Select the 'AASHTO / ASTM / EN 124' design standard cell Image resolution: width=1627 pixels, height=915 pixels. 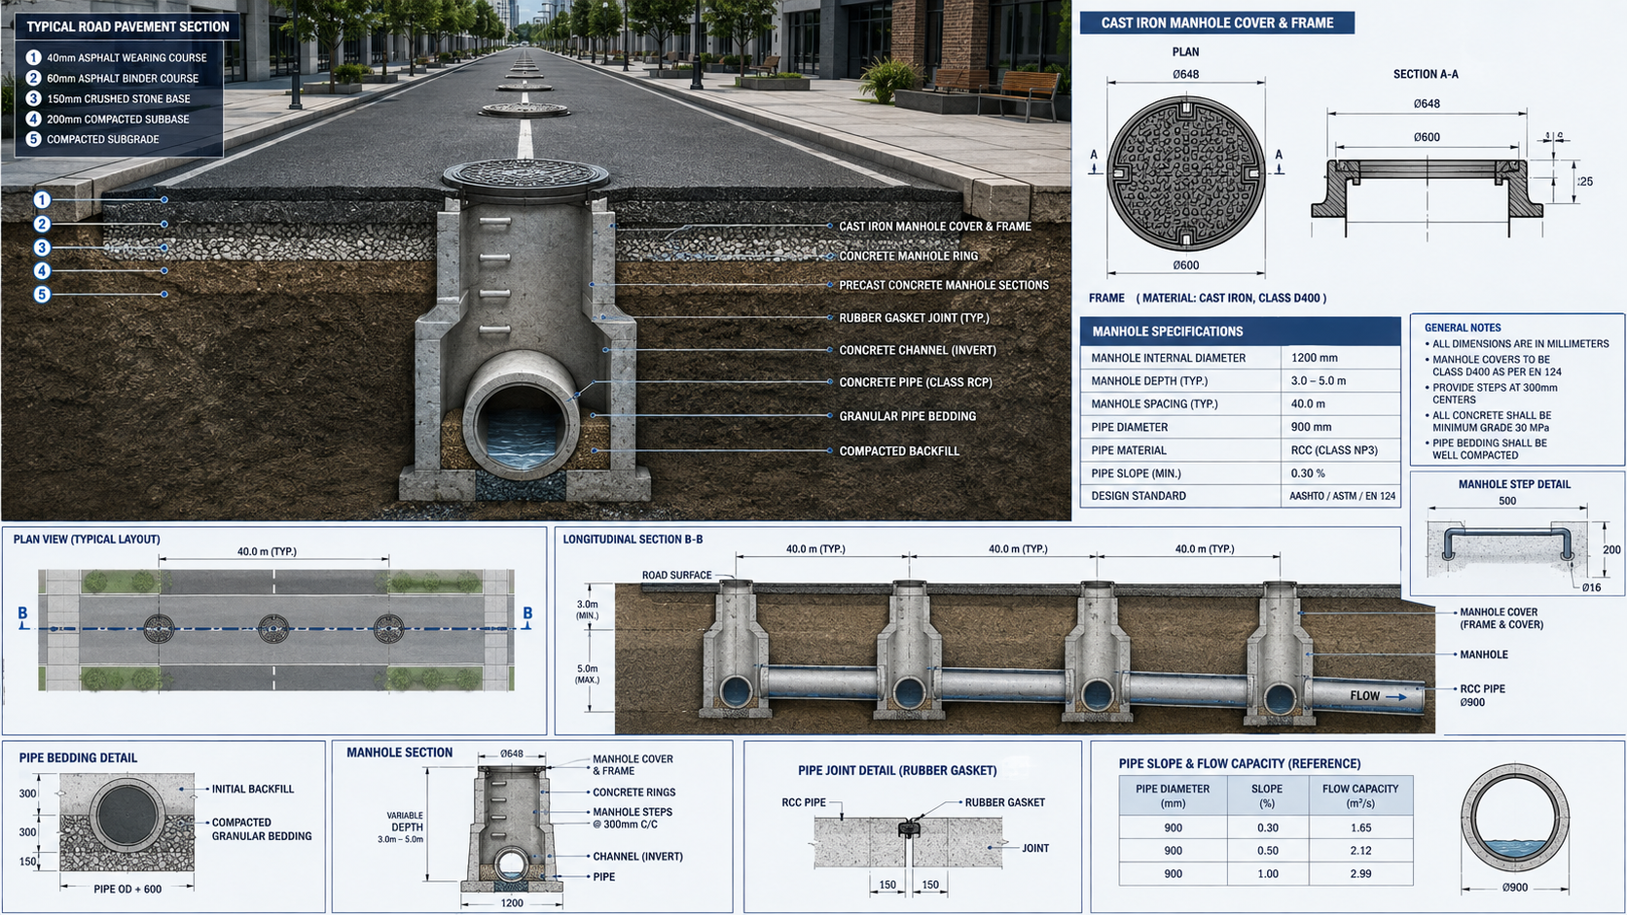click(x=1342, y=496)
